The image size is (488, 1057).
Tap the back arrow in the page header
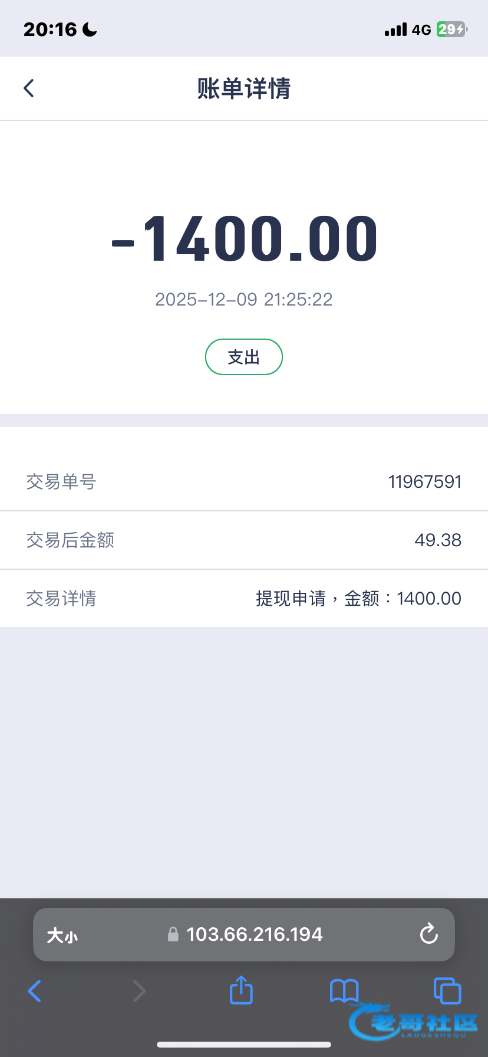click(x=29, y=88)
